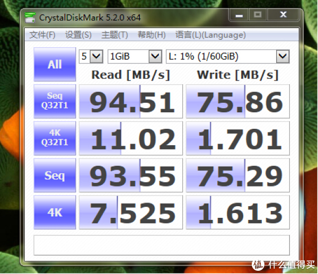Click the Write [MB/s] column header

click(x=237, y=75)
